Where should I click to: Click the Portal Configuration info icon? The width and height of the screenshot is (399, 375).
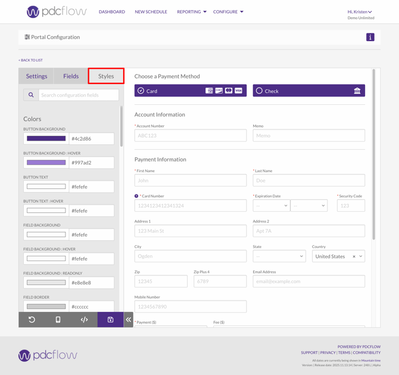(370, 37)
